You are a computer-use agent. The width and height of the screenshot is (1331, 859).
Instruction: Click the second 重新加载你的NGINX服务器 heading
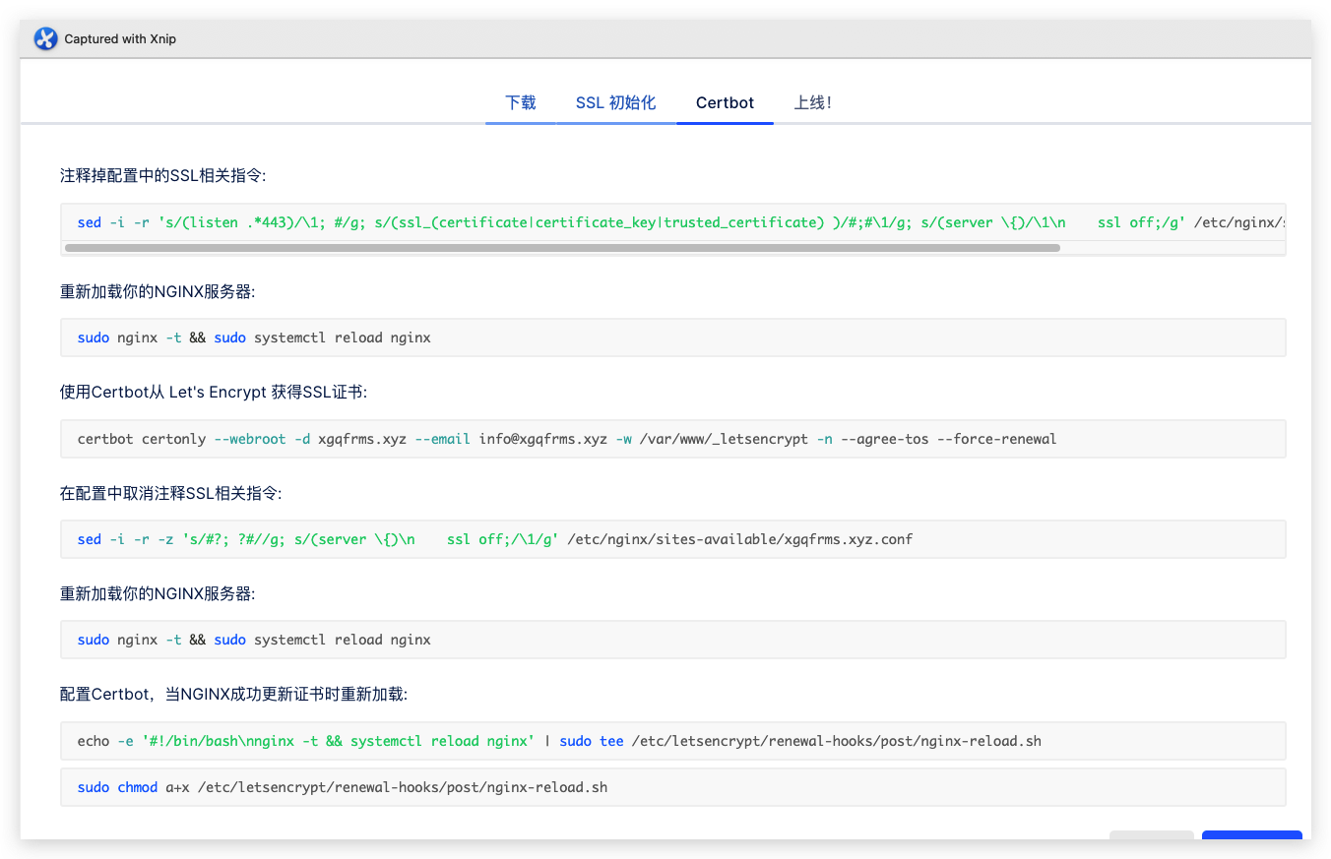(x=158, y=593)
